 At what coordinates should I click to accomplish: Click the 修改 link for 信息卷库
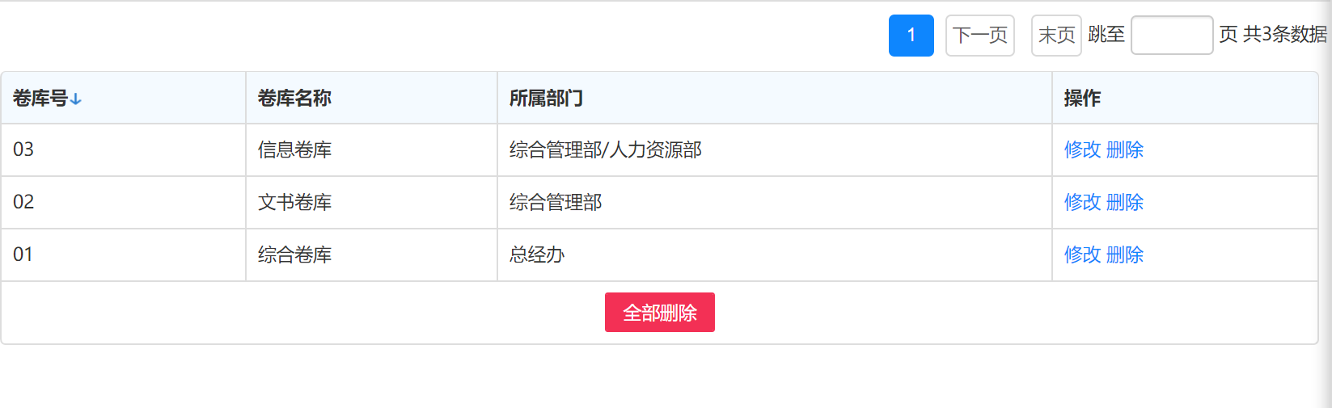pos(1082,149)
